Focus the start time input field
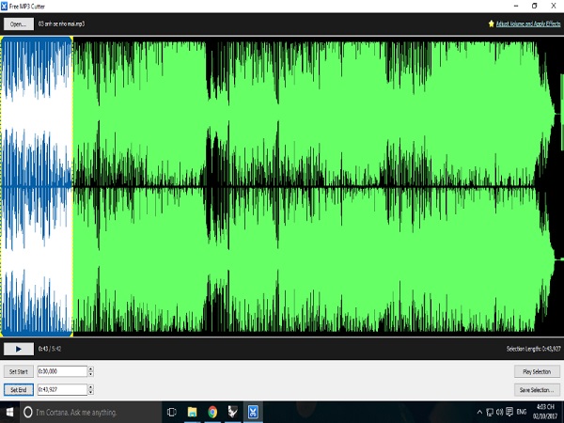This screenshot has width=564, height=423. [x=62, y=371]
